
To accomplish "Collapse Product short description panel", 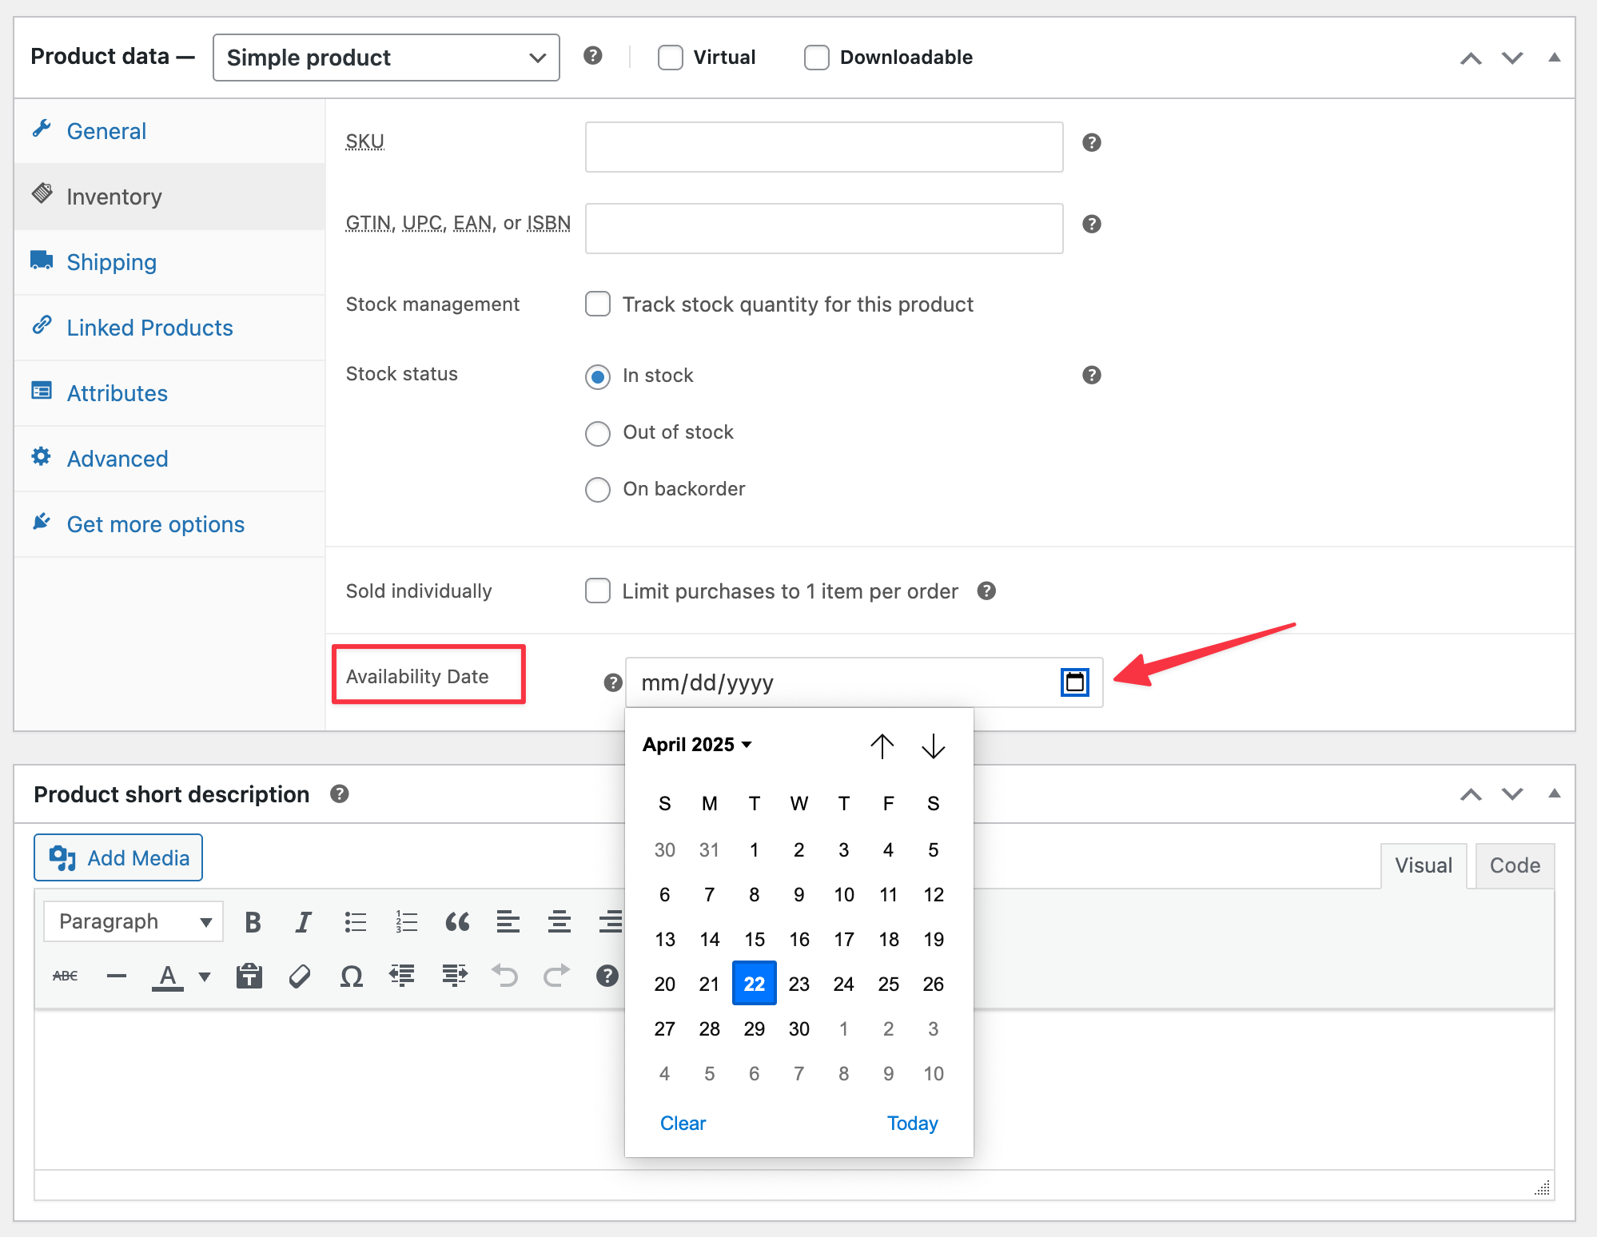I will point(1555,794).
